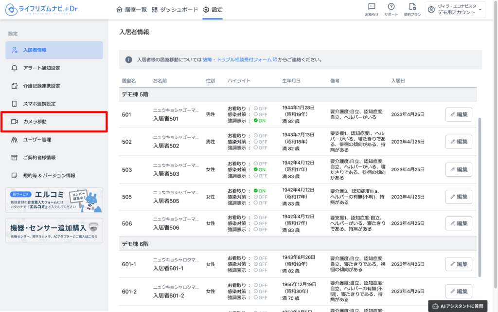Open ユーザー管理 settings
The height and width of the screenshot is (312, 498).
[x=37, y=140]
